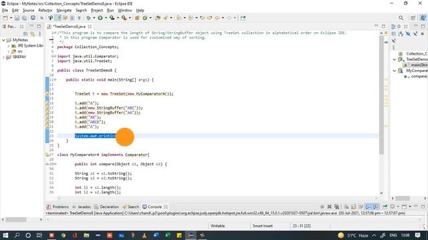Open the New file dropdown arrow
Image resolution: width=428 pixels, height=240 pixels.
(11, 18)
